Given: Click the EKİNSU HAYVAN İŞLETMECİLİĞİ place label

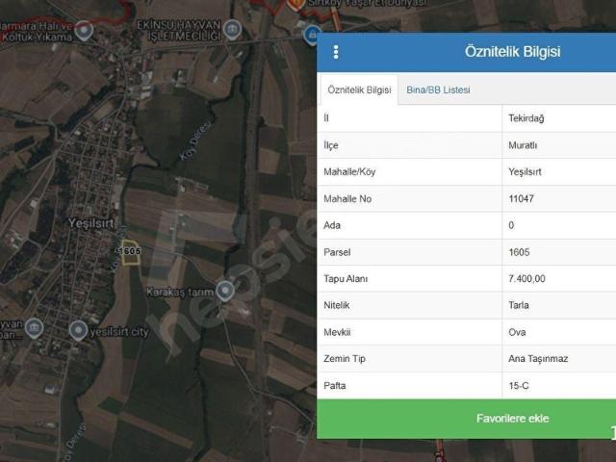Looking at the screenshot, I should 179,31.
